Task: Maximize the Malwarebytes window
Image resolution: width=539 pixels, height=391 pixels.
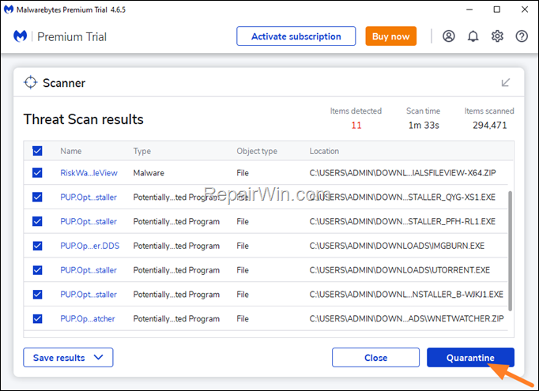Action: pyautogui.click(x=497, y=9)
